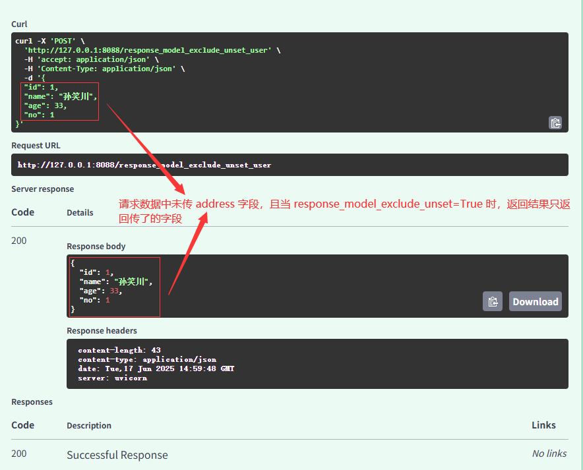Click server response code 200
The image size is (583, 470).
[19, 241]
